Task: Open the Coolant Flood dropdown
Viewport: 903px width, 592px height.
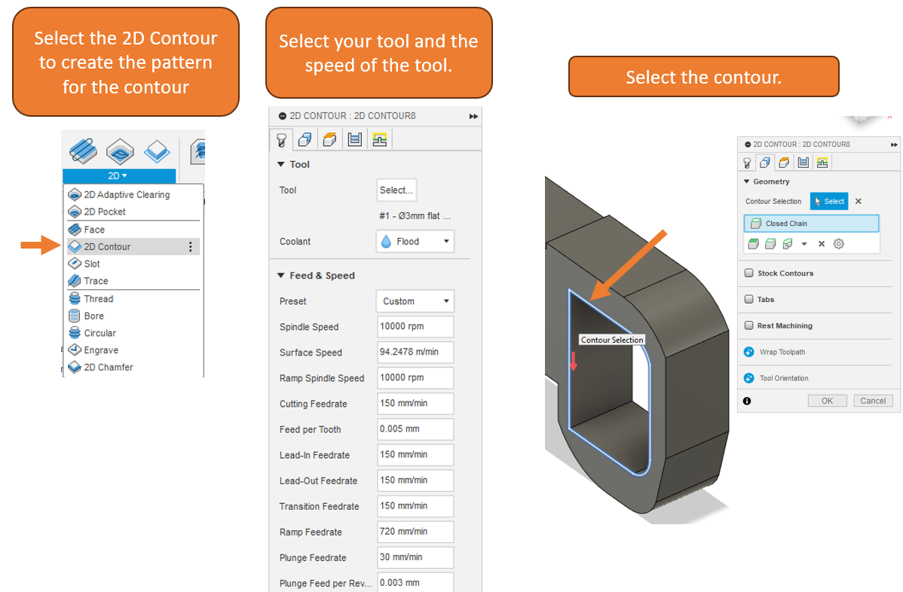Action: [x=415, y=242]
